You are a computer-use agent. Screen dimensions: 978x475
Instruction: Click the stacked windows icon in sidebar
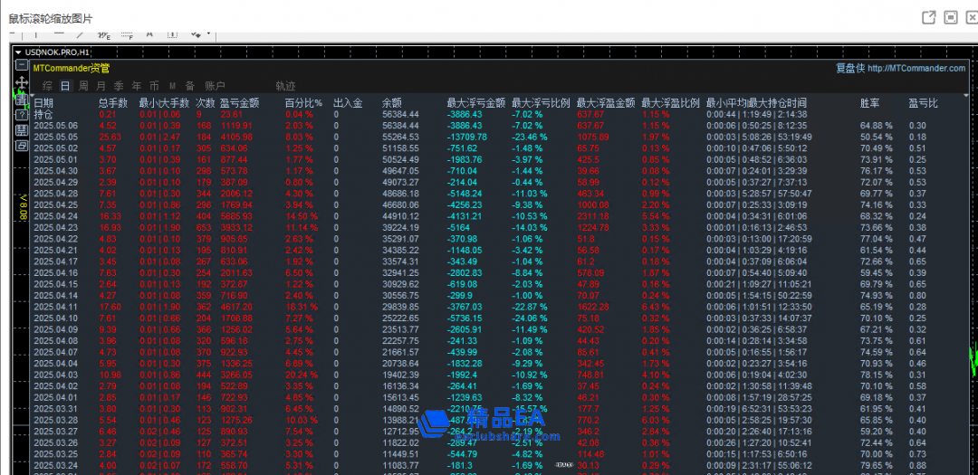click(x=22, y=146)
